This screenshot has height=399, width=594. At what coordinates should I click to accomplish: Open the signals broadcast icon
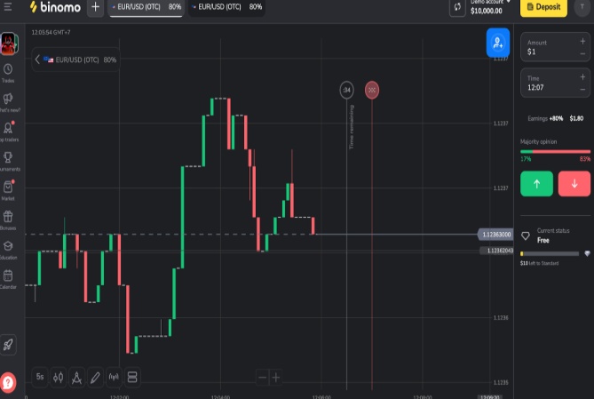[x=114, y=377]
